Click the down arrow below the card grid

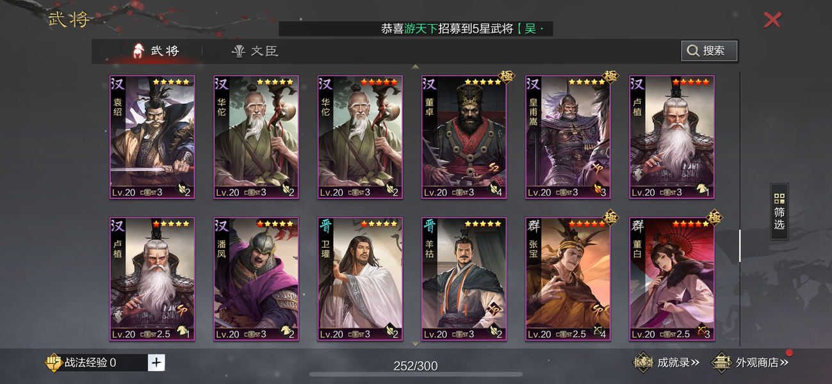(415, 344)
